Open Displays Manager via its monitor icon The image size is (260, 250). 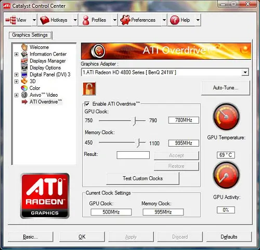click(x=24, y=61)
